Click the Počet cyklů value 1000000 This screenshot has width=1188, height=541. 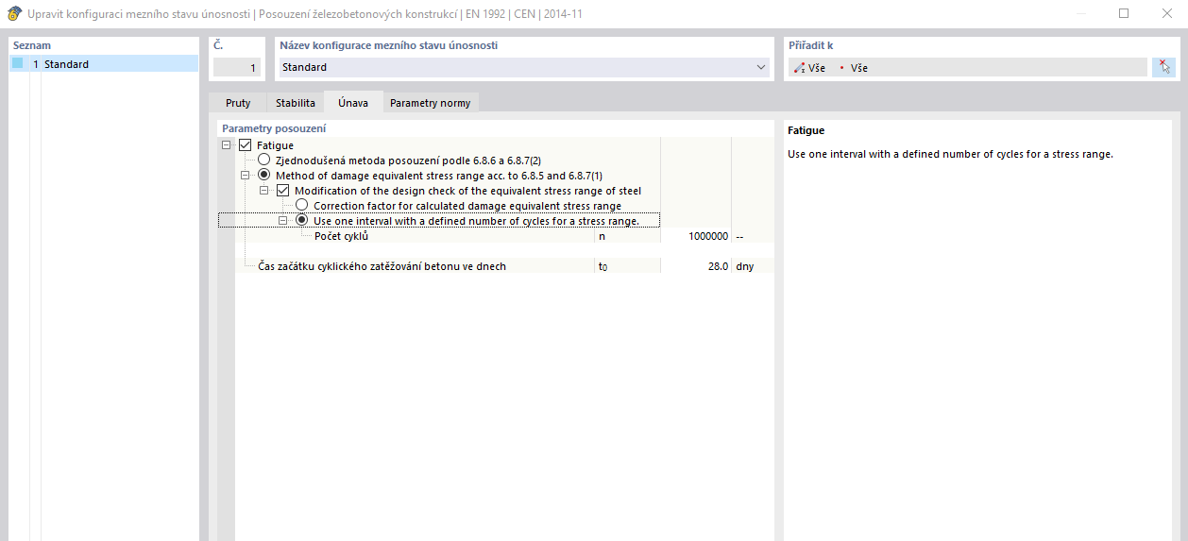[x=696, y=236]
